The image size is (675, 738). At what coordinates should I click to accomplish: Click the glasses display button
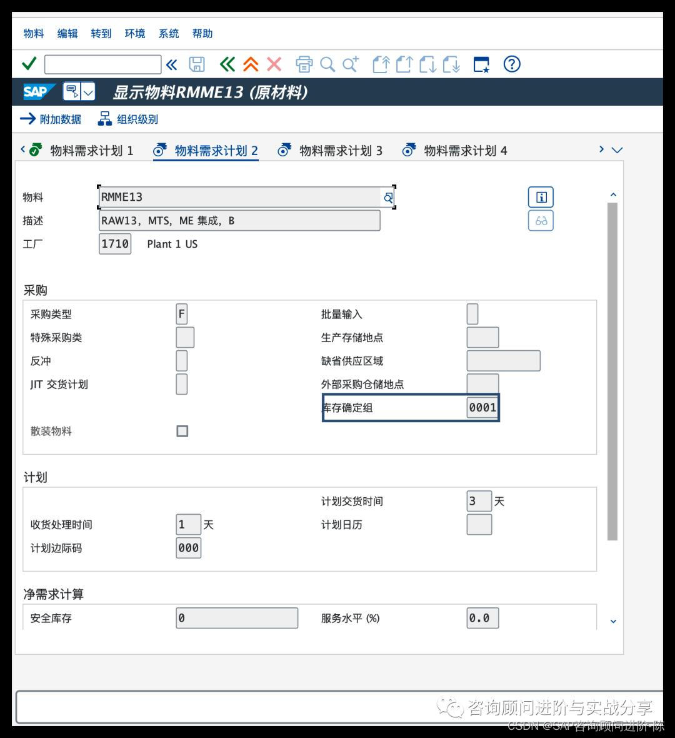tap(541, 221)
